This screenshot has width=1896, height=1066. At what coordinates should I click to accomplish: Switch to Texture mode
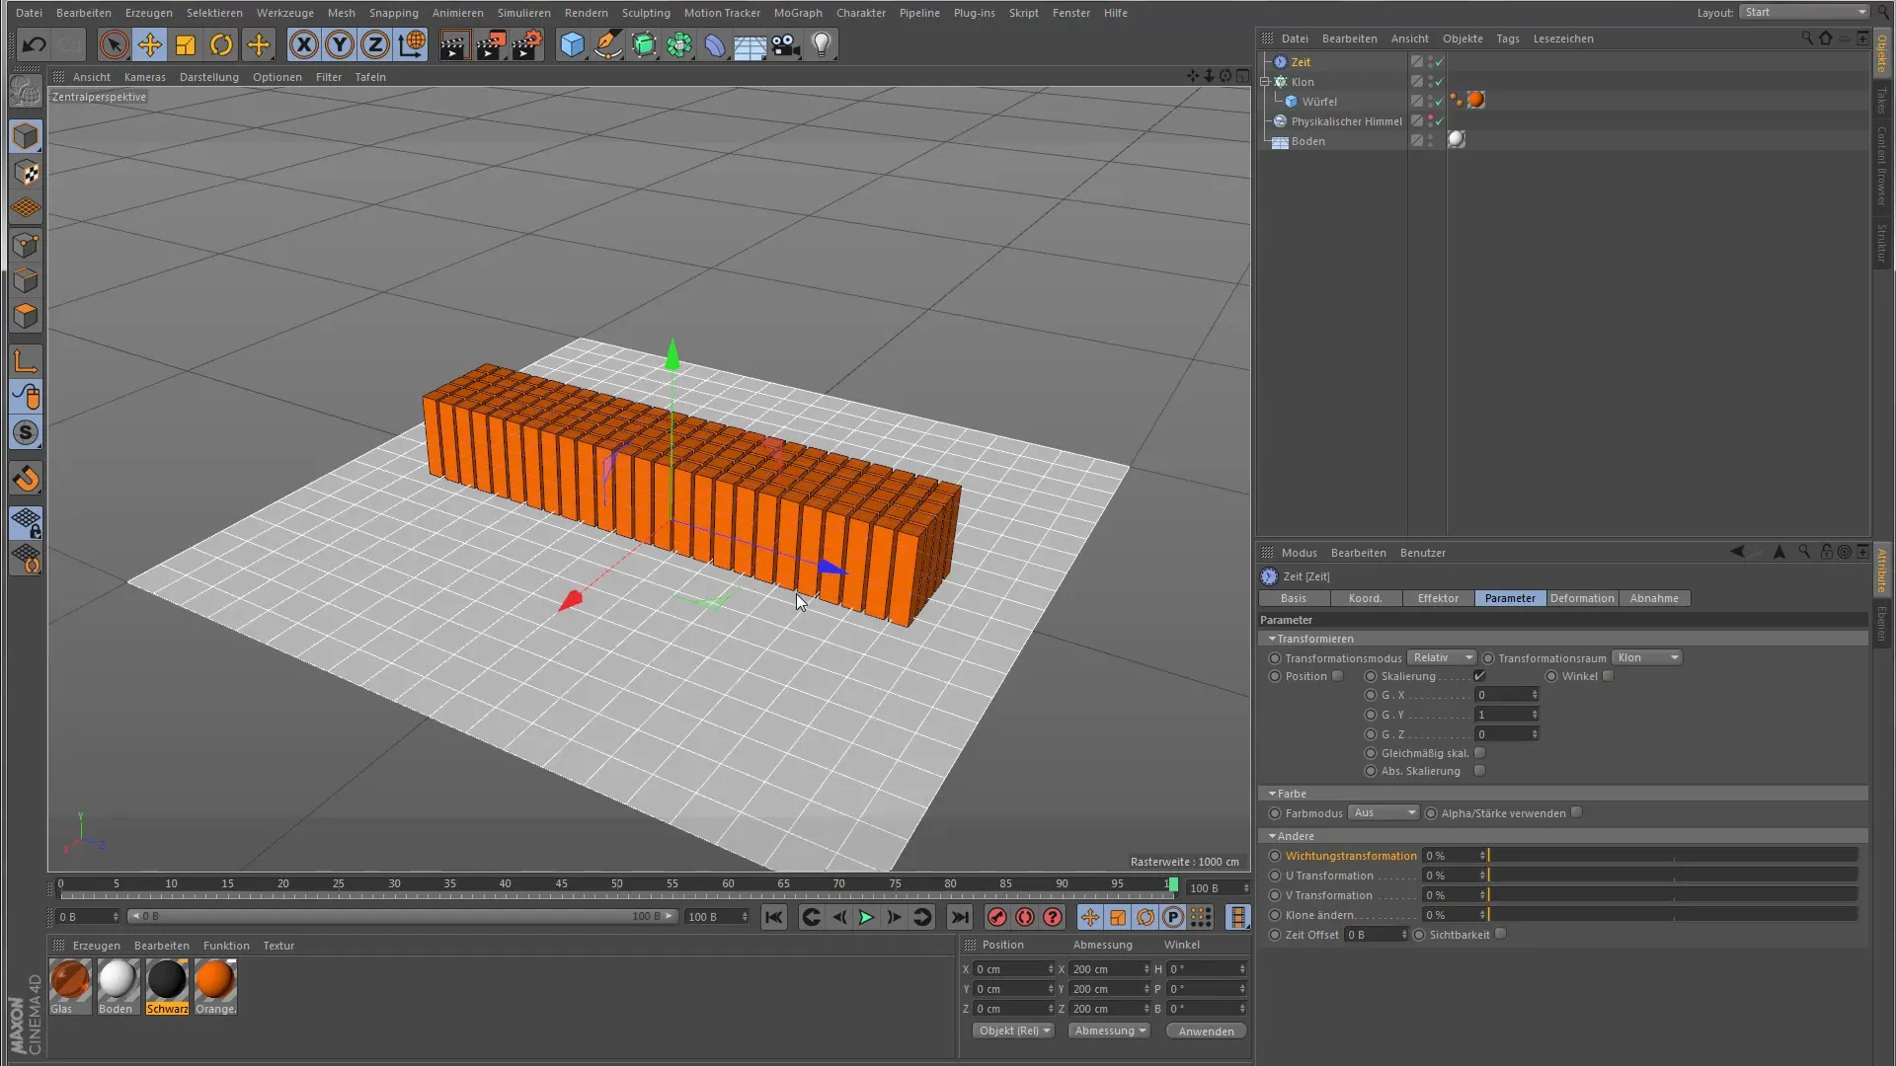pyautogui.click(x=27, y=173)
